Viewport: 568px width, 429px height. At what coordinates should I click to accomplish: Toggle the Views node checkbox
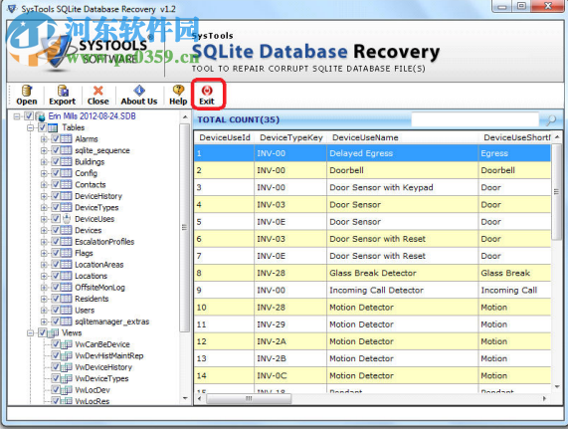tap(43, 332)
